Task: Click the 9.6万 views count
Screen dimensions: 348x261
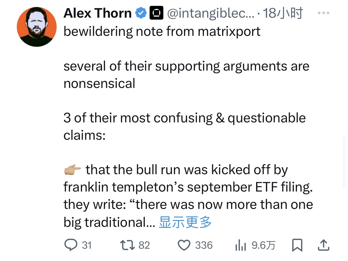Action: click(x=263, y=246)
